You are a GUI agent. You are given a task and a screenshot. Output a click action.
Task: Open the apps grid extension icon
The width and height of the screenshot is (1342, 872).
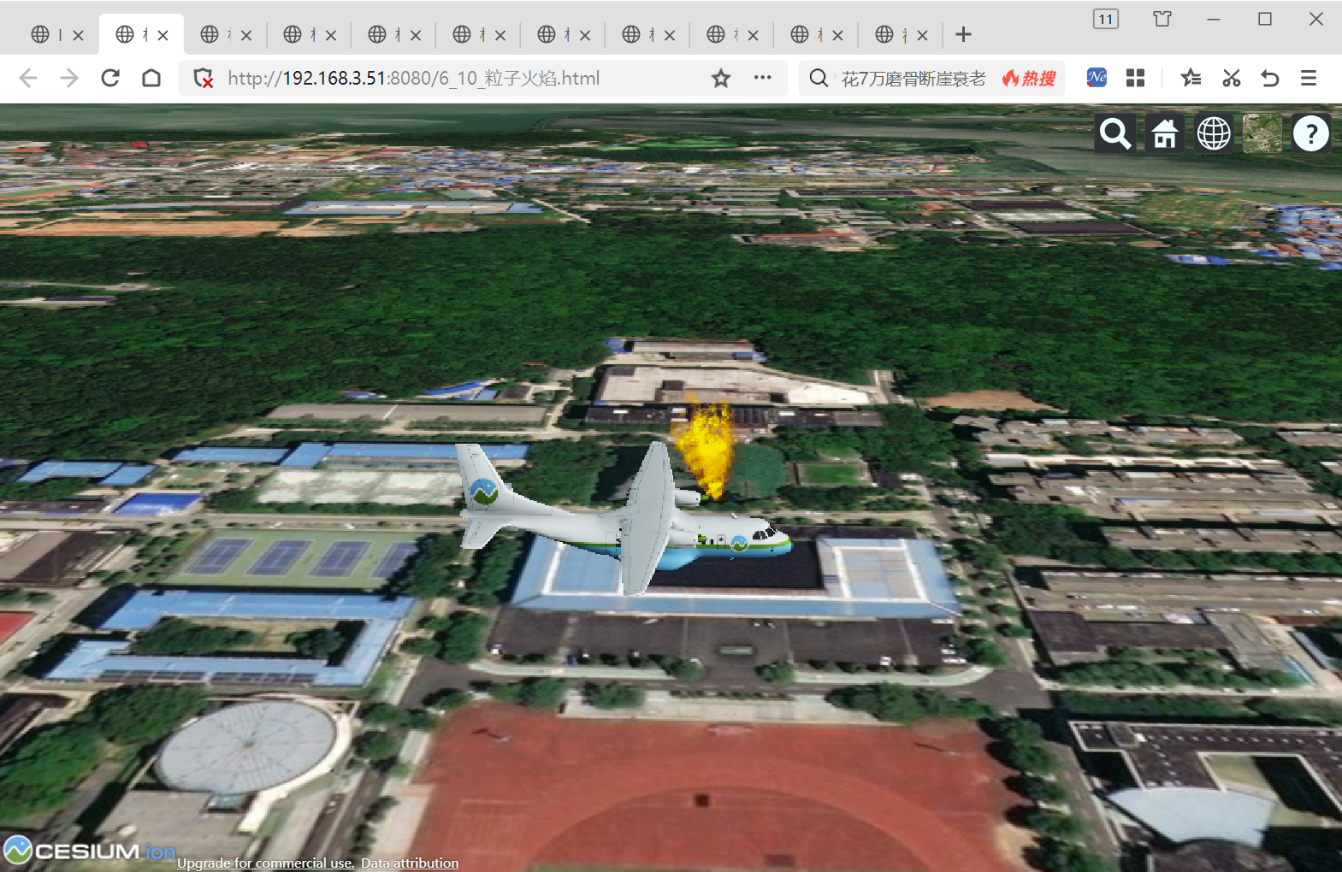(x=1136, y=79)
